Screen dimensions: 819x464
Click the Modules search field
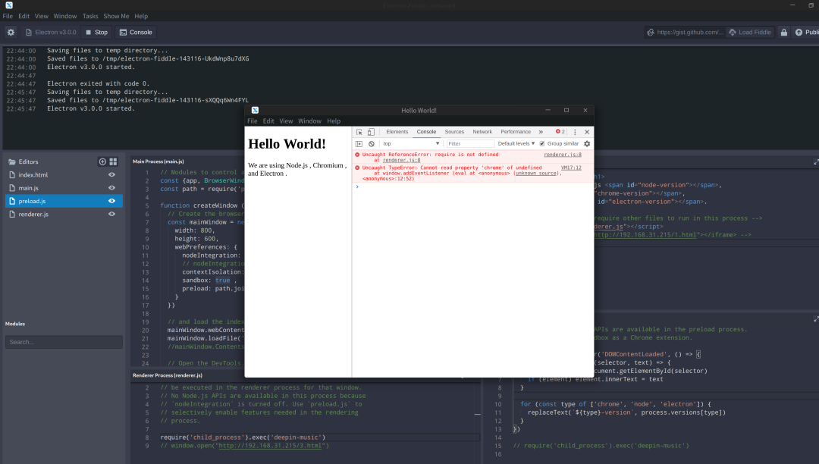(x=64, y=342)
